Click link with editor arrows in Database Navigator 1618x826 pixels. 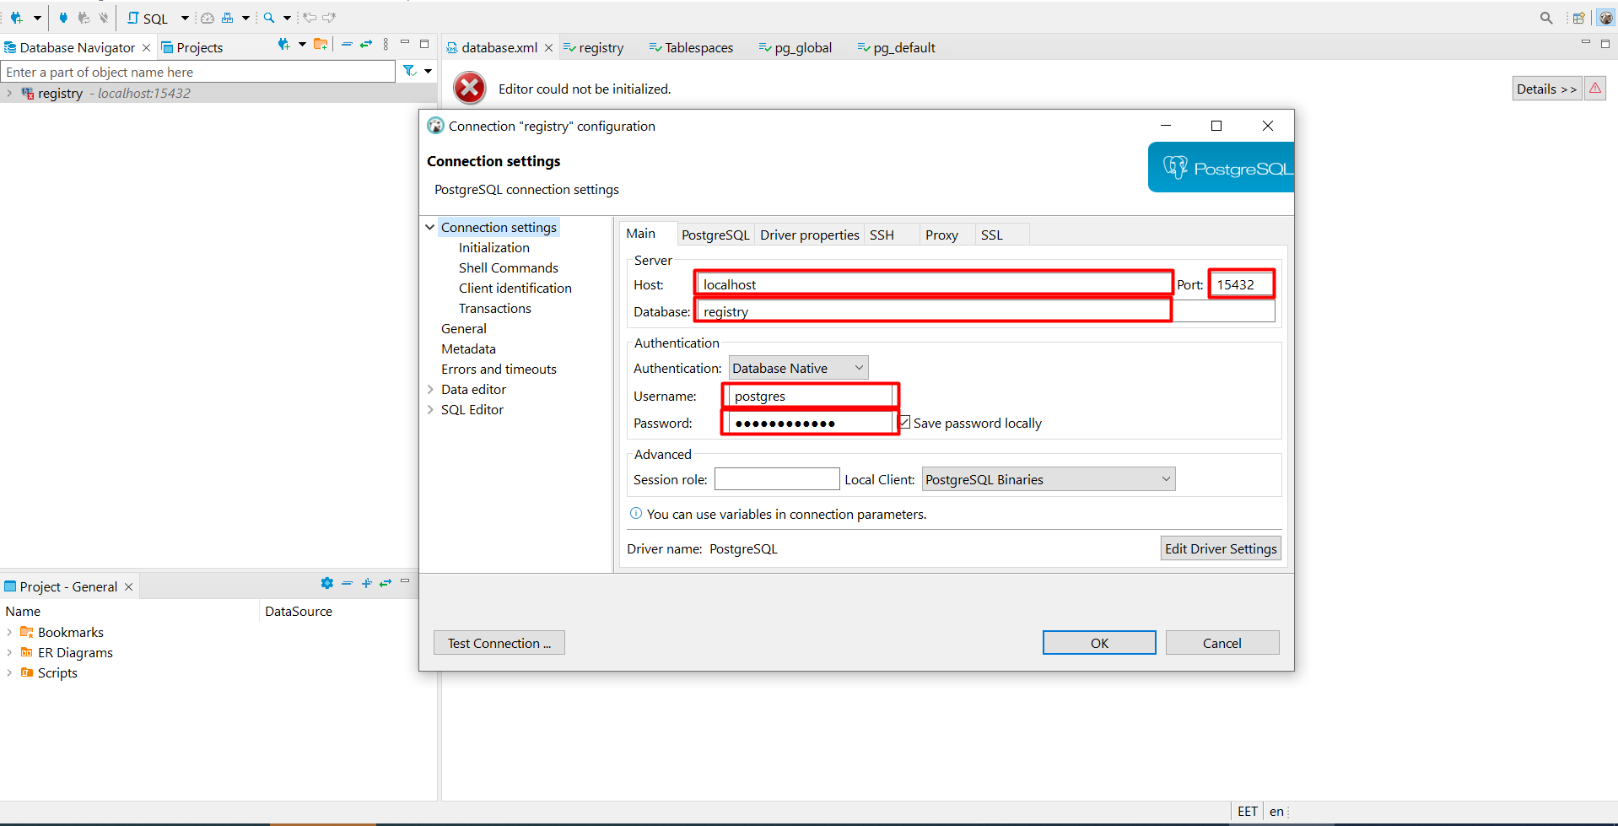point(366,44)
